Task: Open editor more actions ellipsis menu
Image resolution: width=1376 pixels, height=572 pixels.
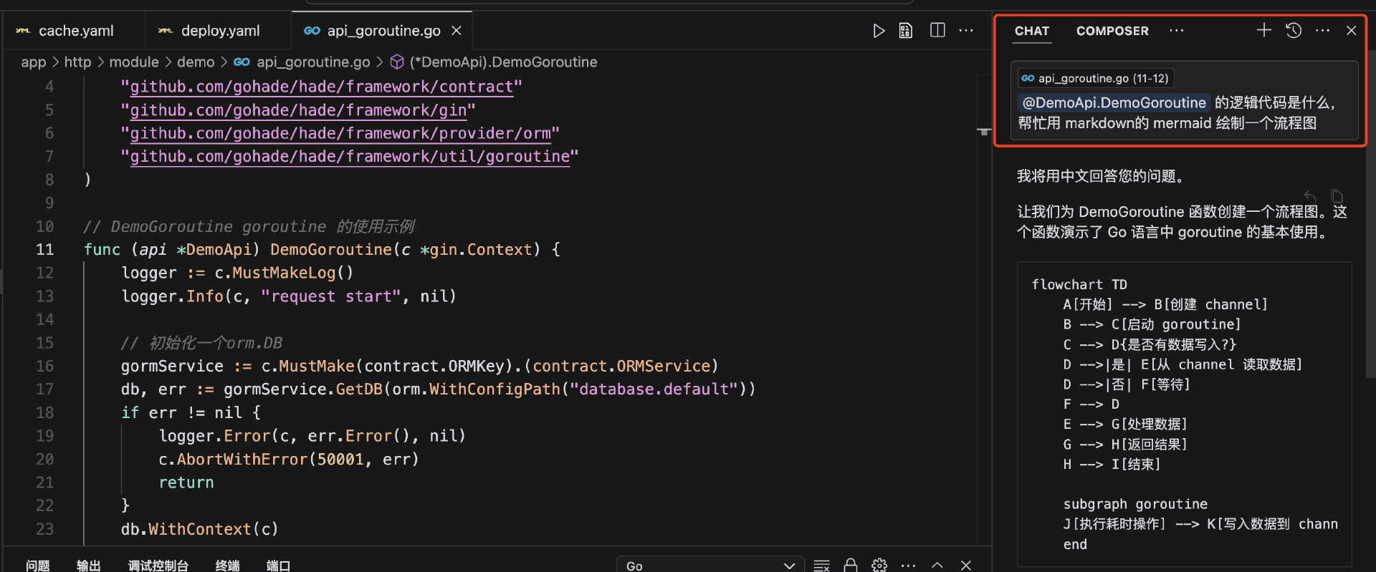Action: click(x=966, y=31)
